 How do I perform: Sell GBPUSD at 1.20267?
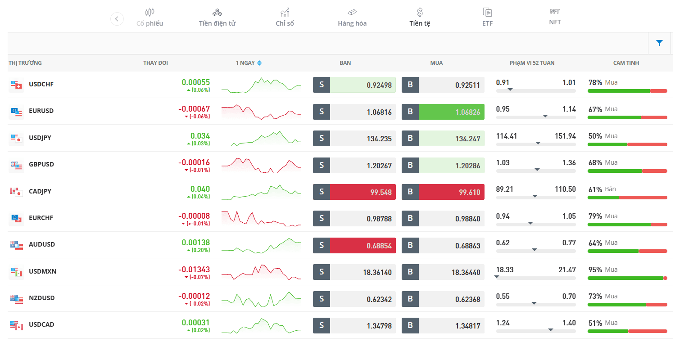tap(354, 165)
